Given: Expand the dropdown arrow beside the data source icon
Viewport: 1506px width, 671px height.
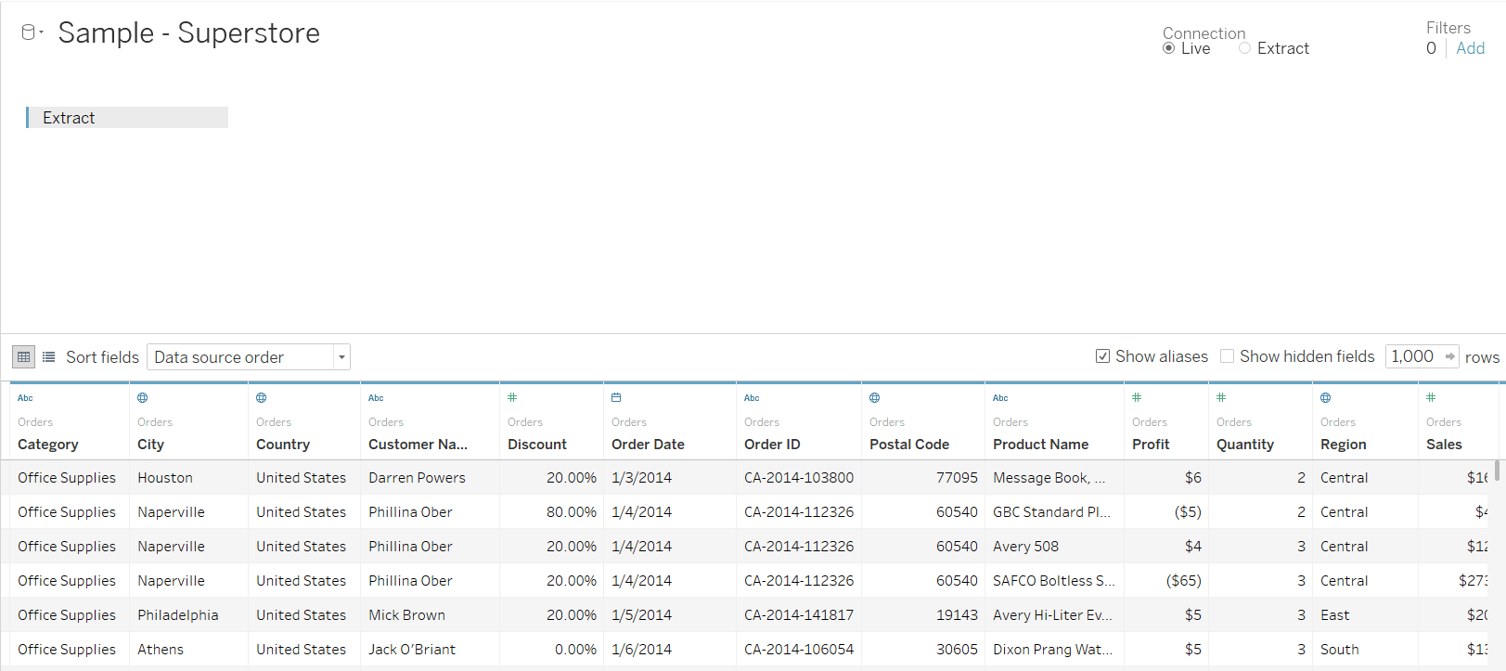Looking at the screenshot, I should pyautogui.click(x=42, y=32).
